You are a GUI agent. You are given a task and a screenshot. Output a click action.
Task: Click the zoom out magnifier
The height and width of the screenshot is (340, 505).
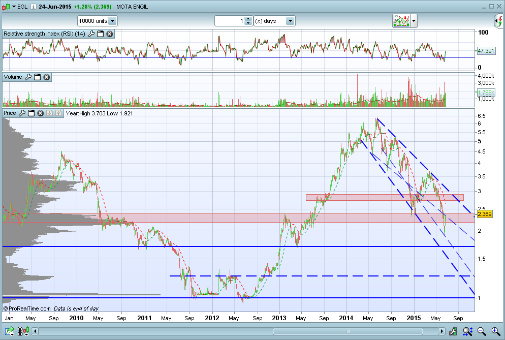(x=482, y=331)
